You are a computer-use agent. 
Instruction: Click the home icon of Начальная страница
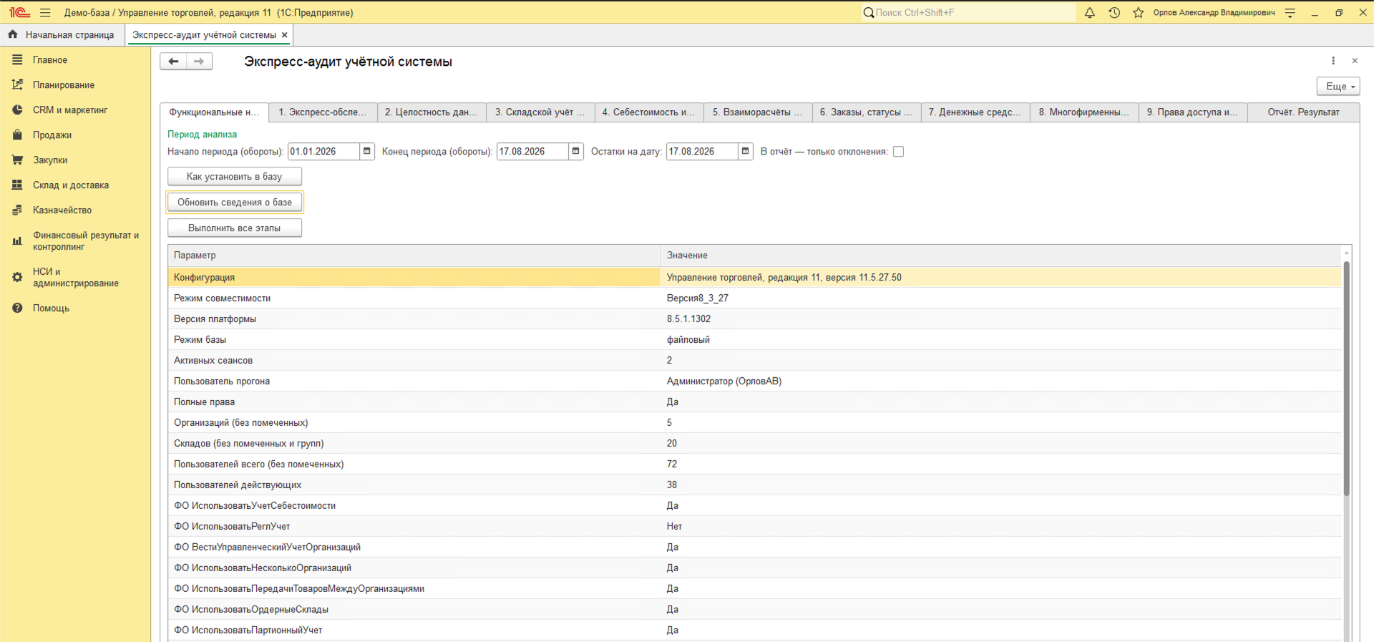pyautogui.click(x=13, y=34)
